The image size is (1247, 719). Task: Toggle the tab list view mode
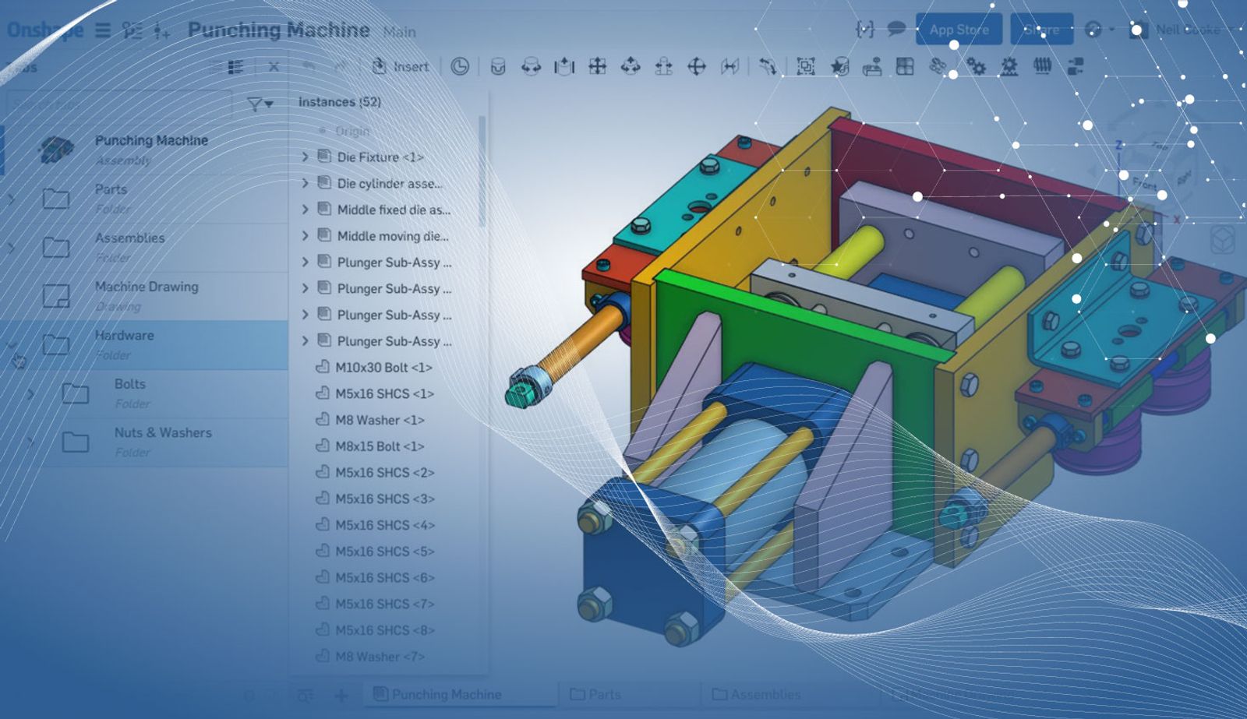click(x=235, y=67)
